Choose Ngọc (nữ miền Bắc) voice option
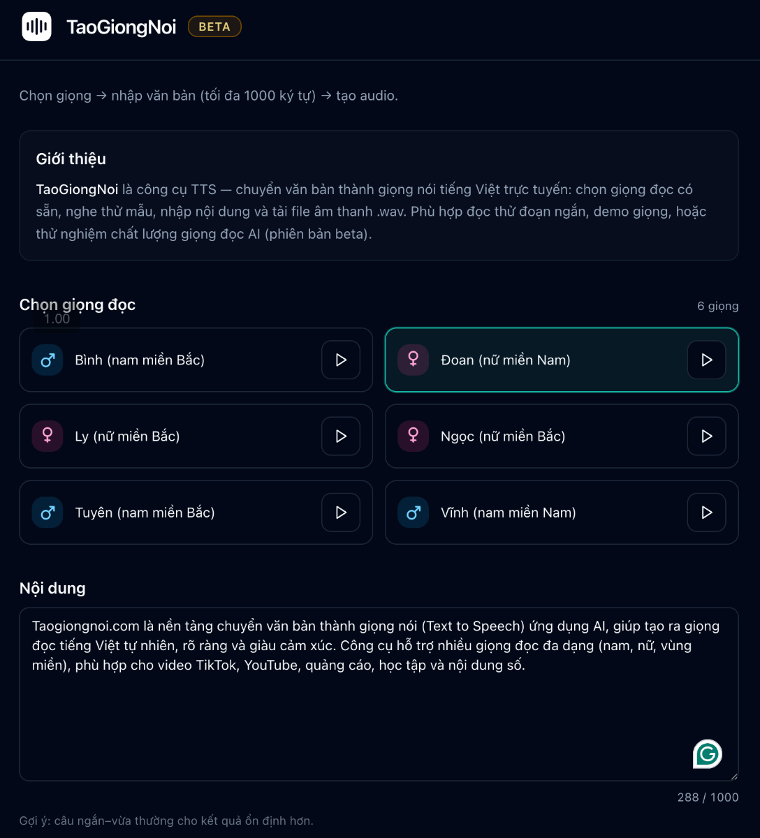Viewport: 760px width, 838px height. coord(562,436)
